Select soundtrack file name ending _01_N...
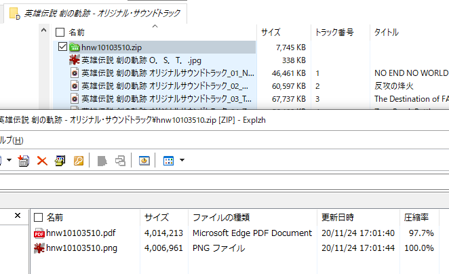Viewport: 449px width, 274px height. pos(168,73)
